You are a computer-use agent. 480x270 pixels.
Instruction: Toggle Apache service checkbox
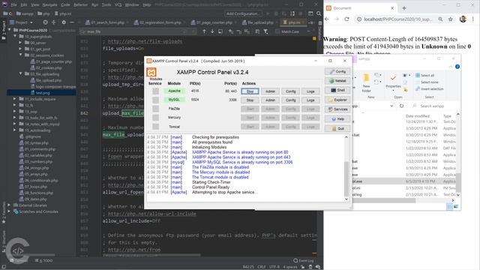(x=156, y=91)
